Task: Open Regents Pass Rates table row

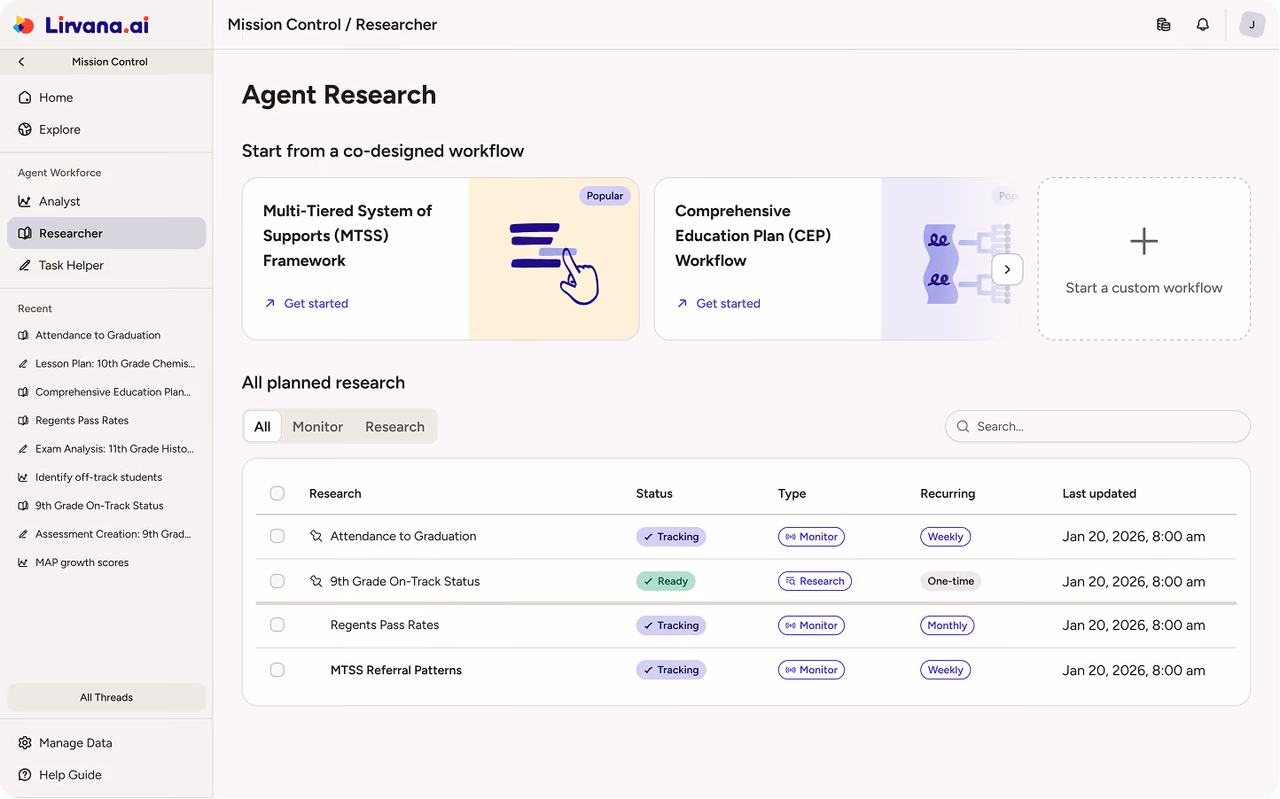Action: (746, 625)
